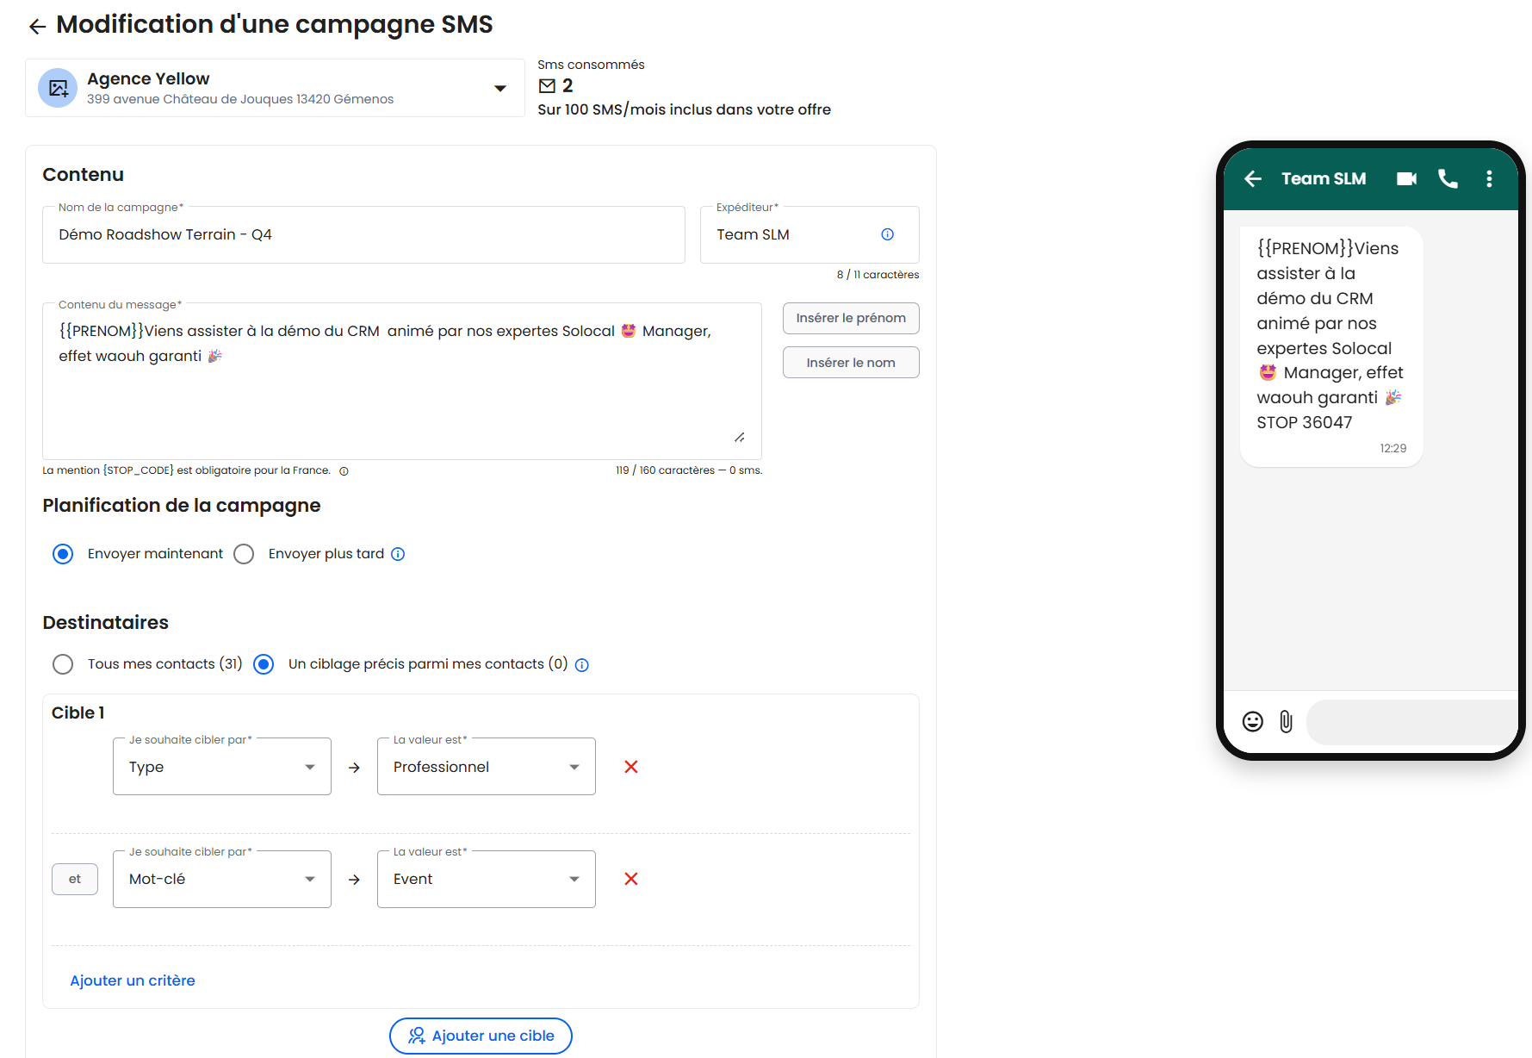Click the back arrow beside the page title

tap(37, 27)
